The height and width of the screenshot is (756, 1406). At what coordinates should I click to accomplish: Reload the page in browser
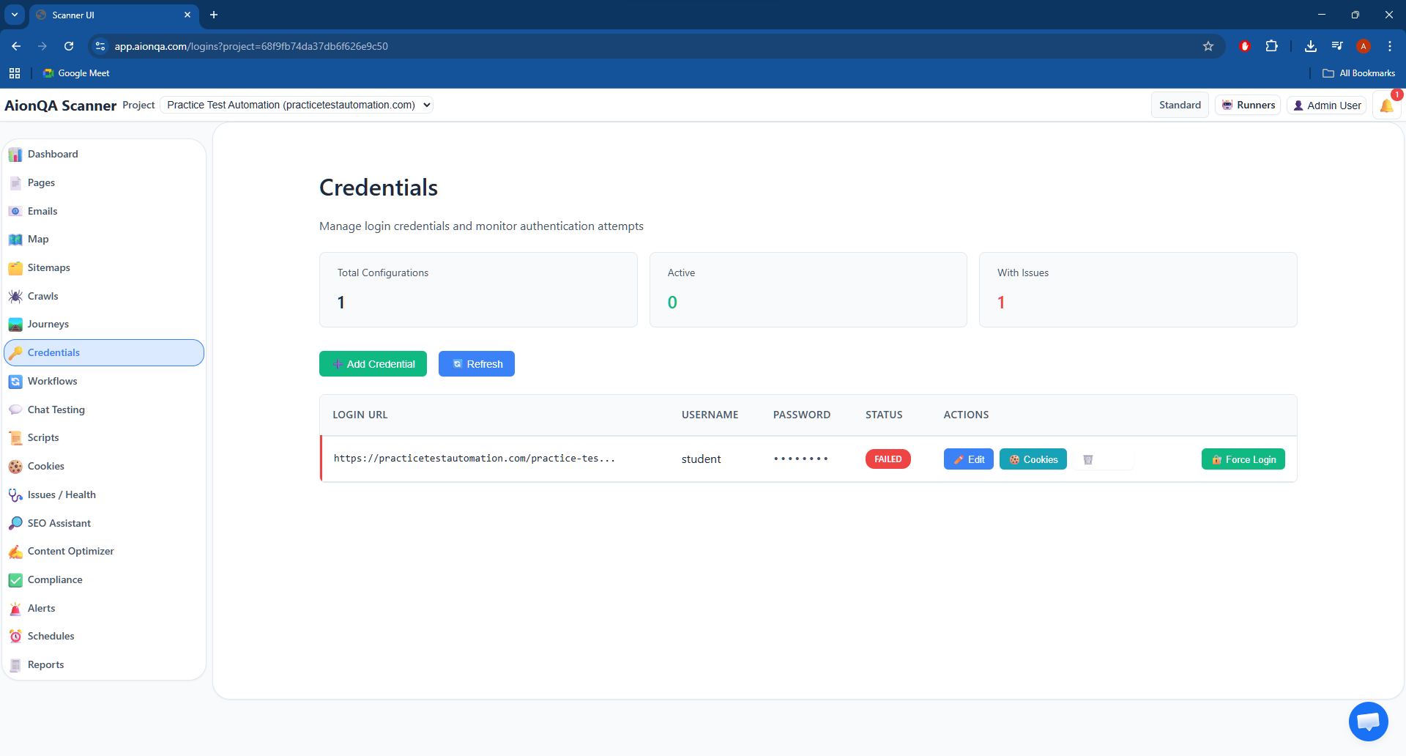(69, 46)
